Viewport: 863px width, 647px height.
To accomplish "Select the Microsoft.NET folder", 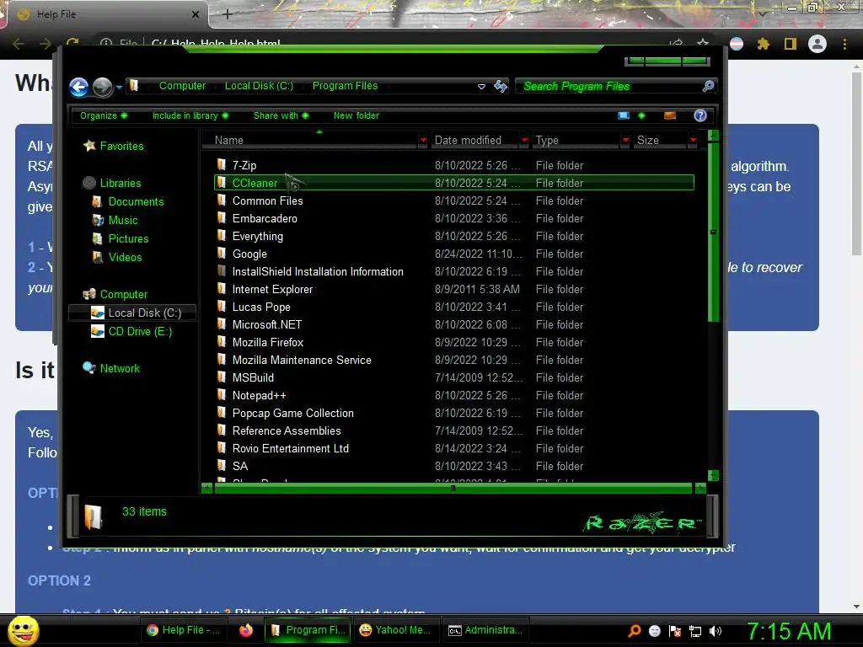I will 454,324.
